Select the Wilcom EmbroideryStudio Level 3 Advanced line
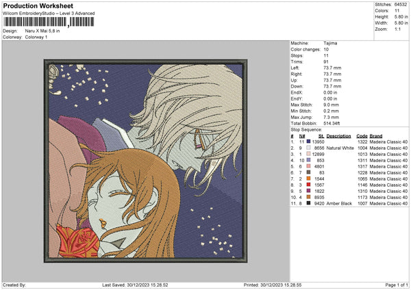 pos(49,14)
